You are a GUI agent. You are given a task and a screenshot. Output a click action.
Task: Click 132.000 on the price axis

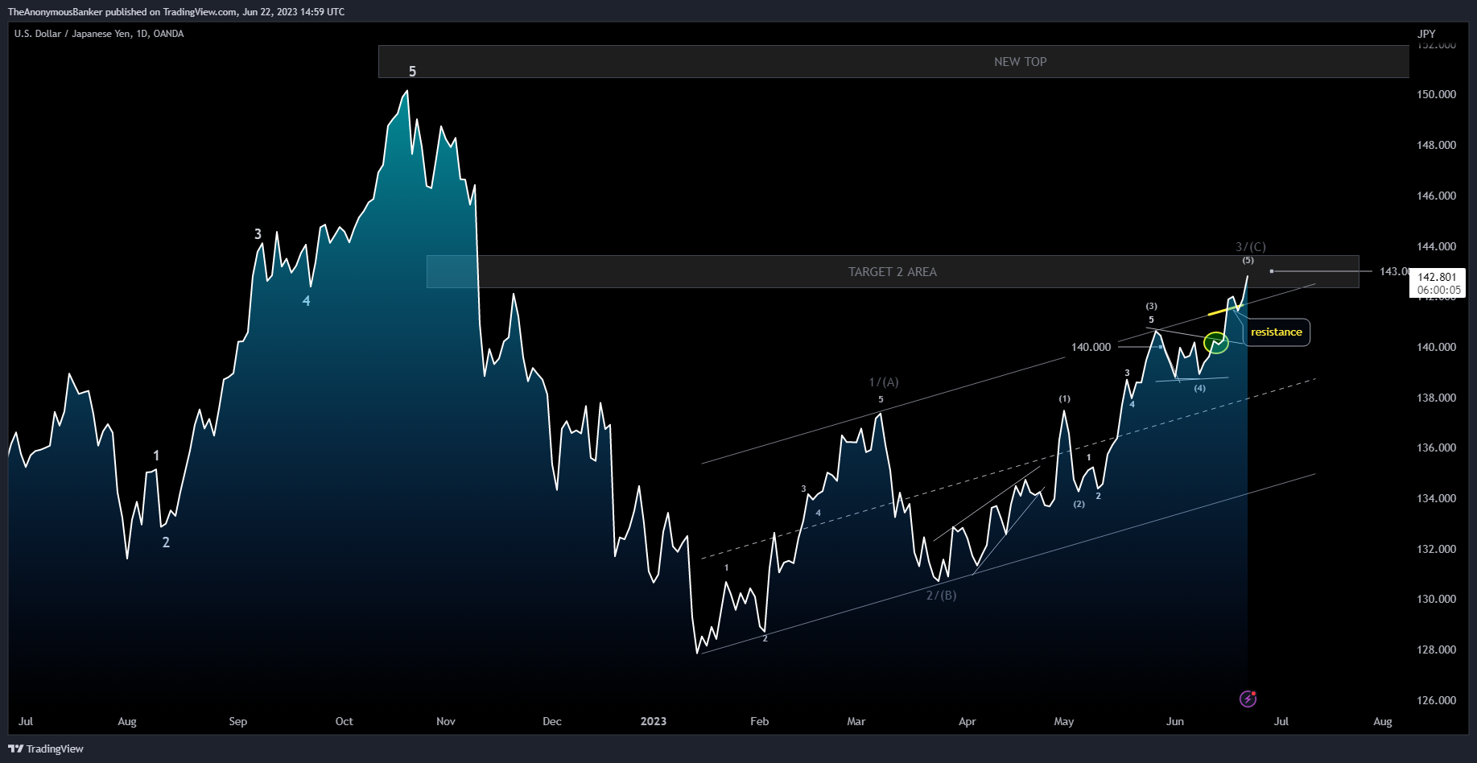tap(1436, 550)
